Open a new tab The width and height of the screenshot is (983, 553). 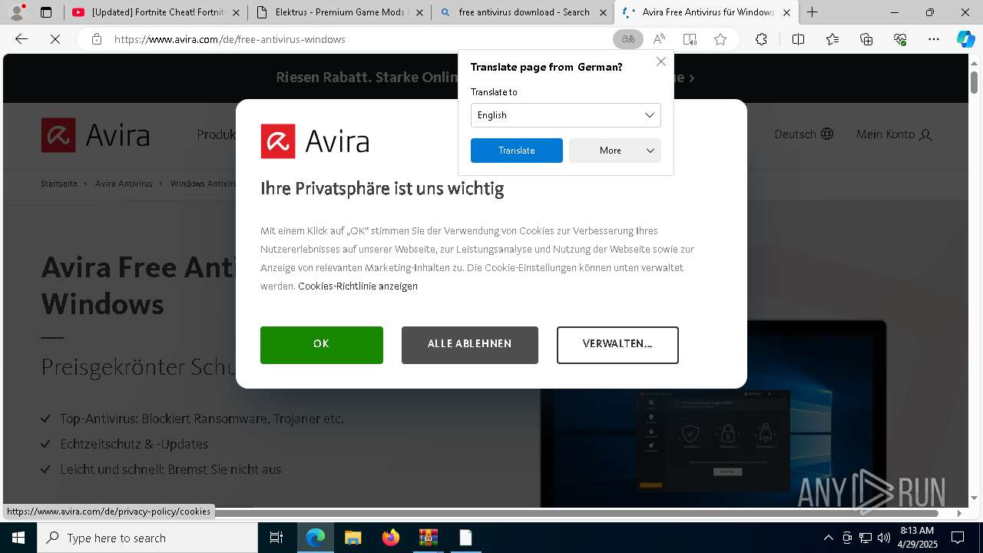[x=812, y=12]
